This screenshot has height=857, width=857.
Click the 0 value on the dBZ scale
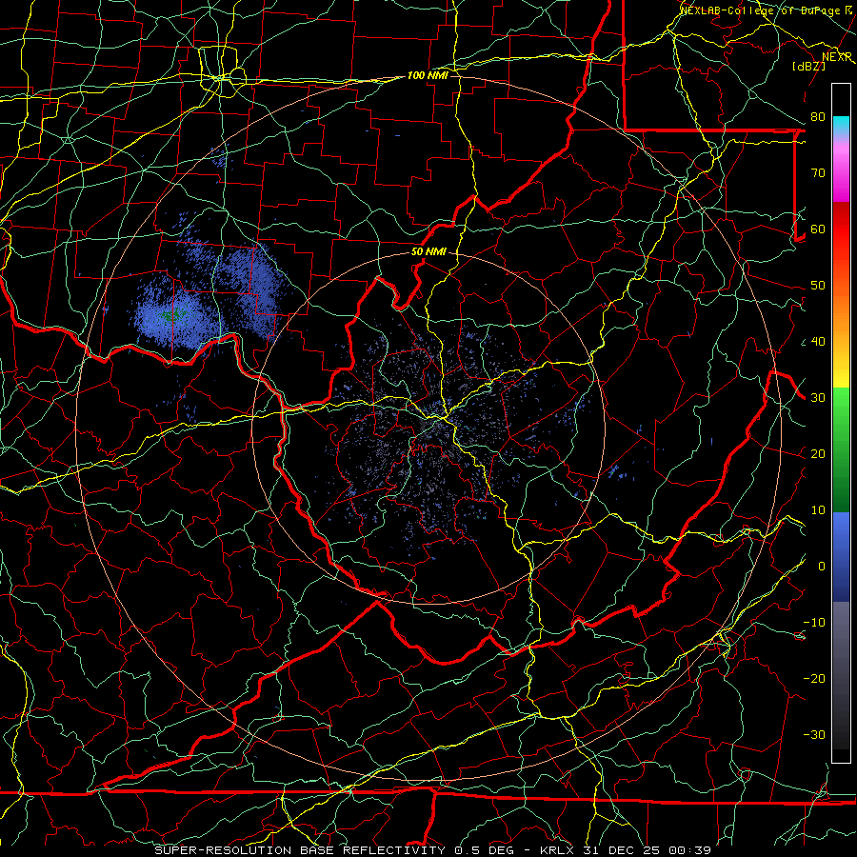pos(822,567)
